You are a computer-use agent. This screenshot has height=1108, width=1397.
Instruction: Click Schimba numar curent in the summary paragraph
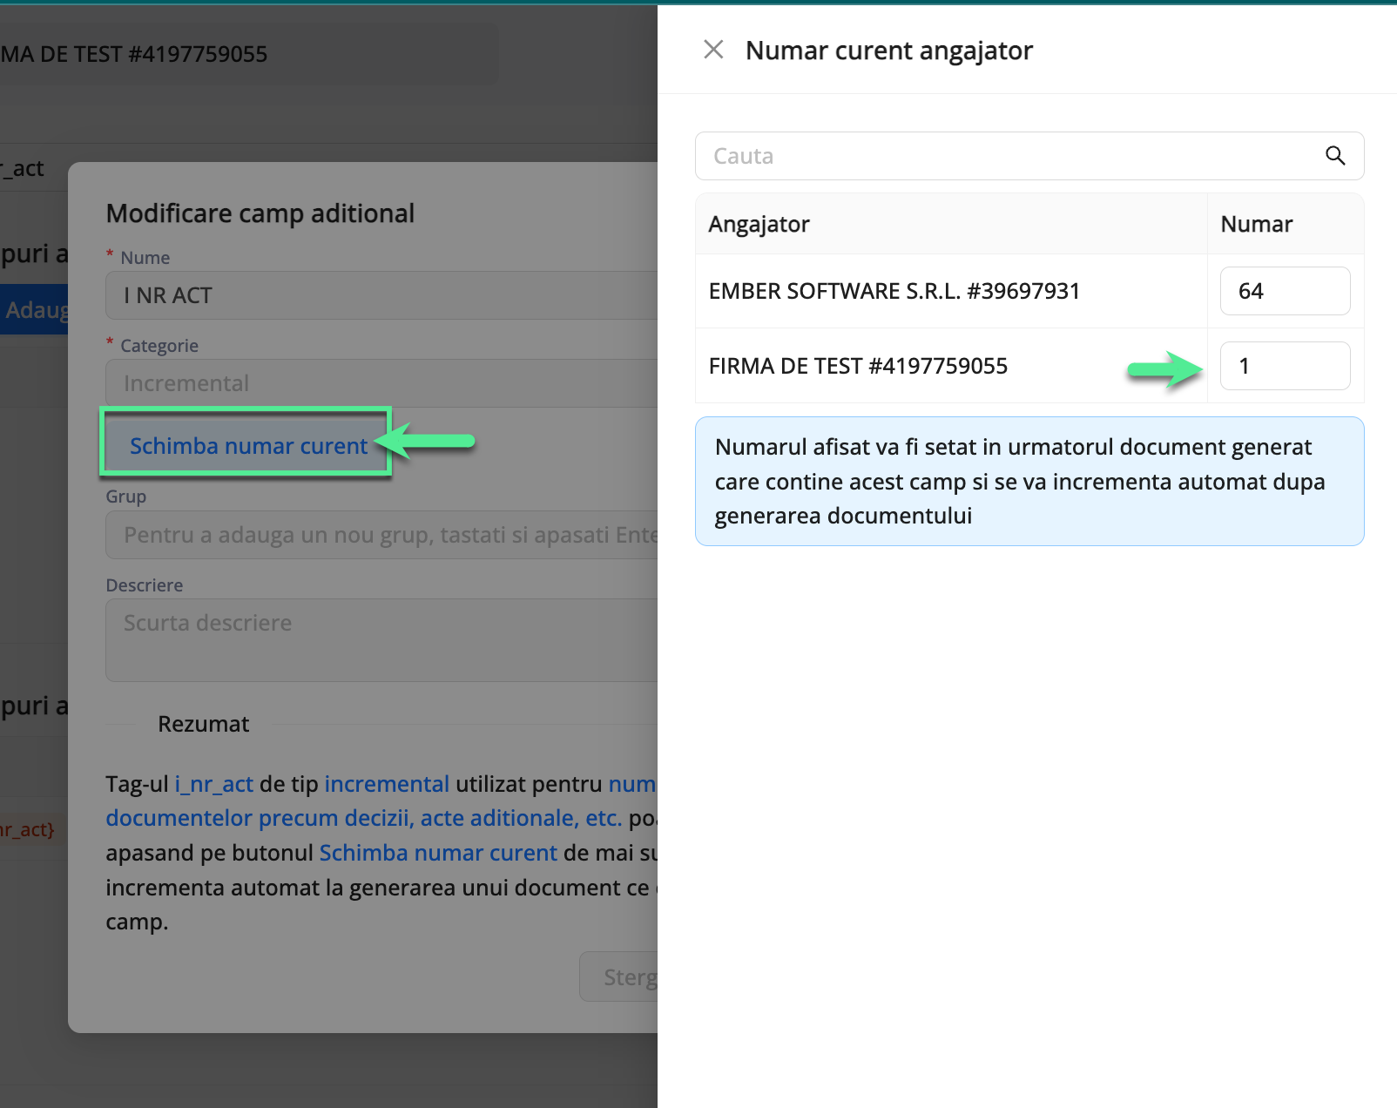(438, 853)
